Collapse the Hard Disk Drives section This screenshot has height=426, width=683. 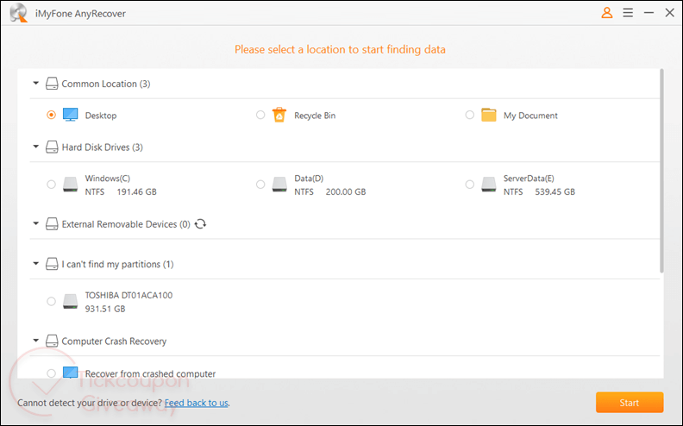(x=36, y=147)
